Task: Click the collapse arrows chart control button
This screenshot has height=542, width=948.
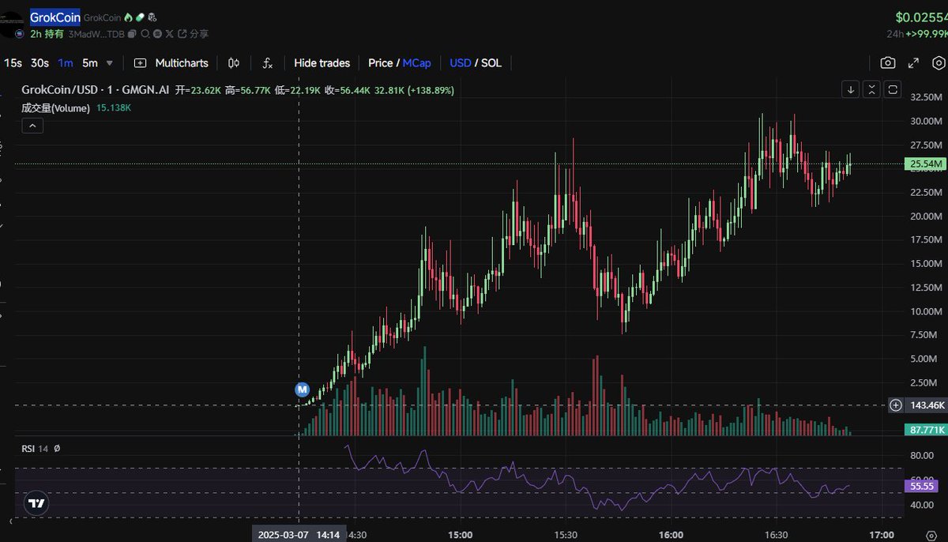Action: point(871,89)
